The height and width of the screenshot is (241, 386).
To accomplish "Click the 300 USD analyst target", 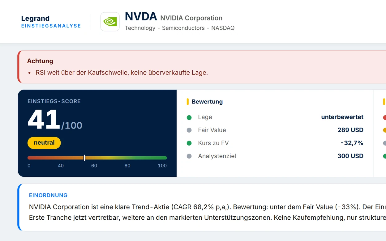I will [350, 156].
